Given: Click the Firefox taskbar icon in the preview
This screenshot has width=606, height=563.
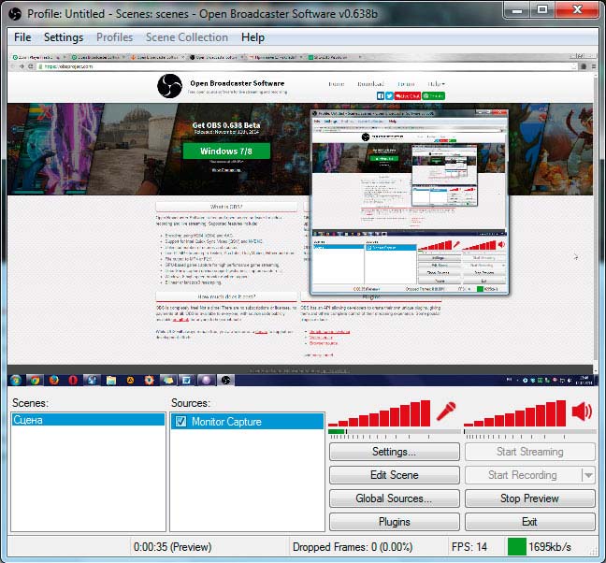Looking at the screenshot, I should [x=54, y=381].
